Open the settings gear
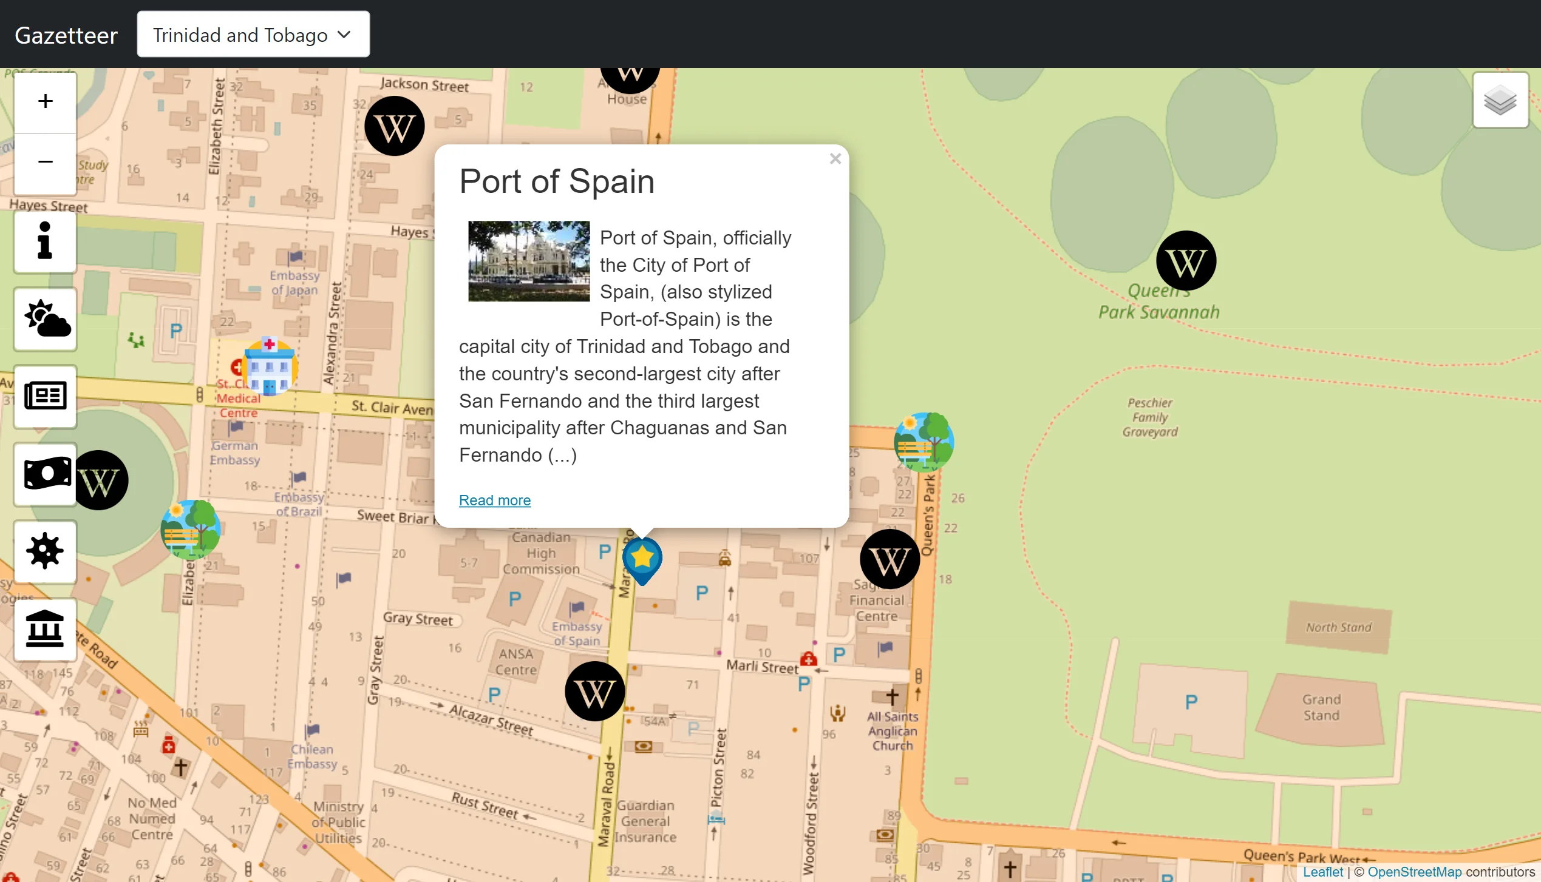This screenshot has width=1541, height=882. (x=44, y=552)
